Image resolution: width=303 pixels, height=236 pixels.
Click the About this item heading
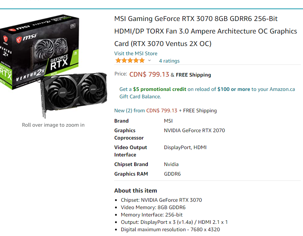135,190
